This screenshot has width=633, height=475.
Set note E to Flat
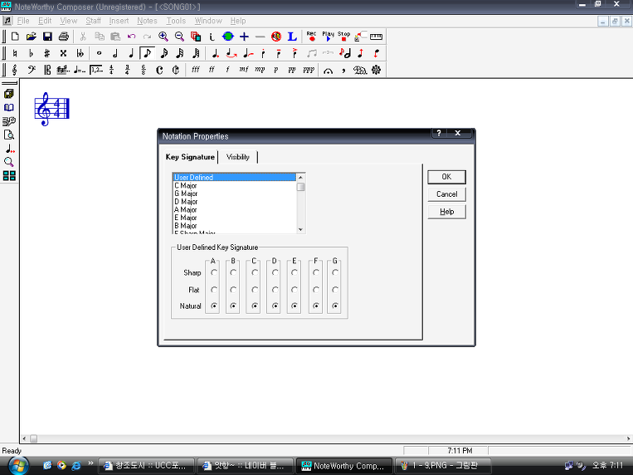[295, 290]
